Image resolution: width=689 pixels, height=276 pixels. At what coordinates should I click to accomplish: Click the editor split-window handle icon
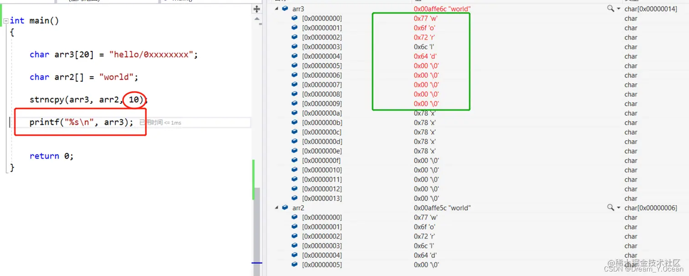[257, 9]
